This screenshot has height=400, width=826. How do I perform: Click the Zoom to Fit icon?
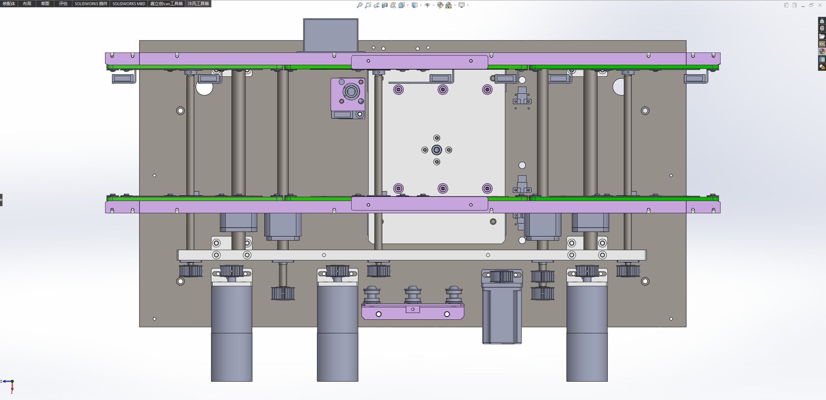[359, 5]
